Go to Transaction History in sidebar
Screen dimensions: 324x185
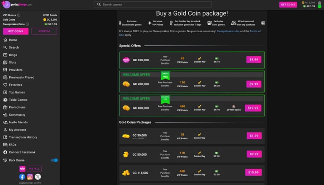click(x=23, y=137)
